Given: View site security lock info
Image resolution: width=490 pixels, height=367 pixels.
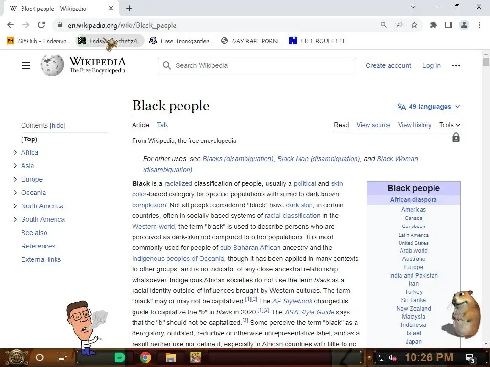Looking at the screenshot, I should pos(60,25).
